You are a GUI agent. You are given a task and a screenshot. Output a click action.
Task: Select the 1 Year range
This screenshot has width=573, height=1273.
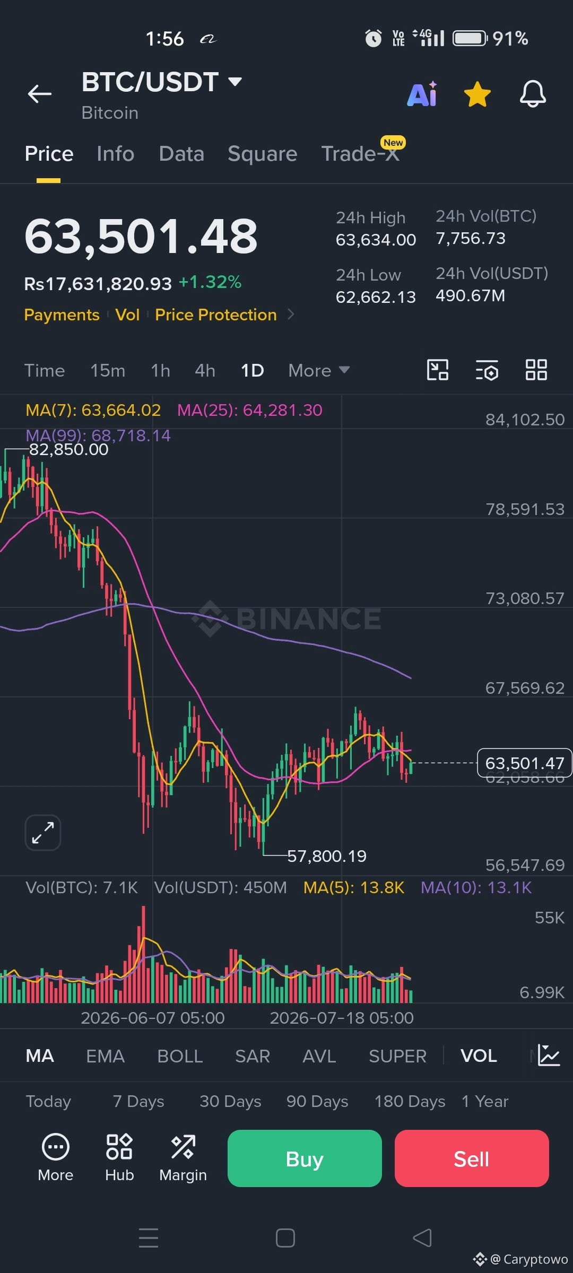click(x=485, y=1101)
